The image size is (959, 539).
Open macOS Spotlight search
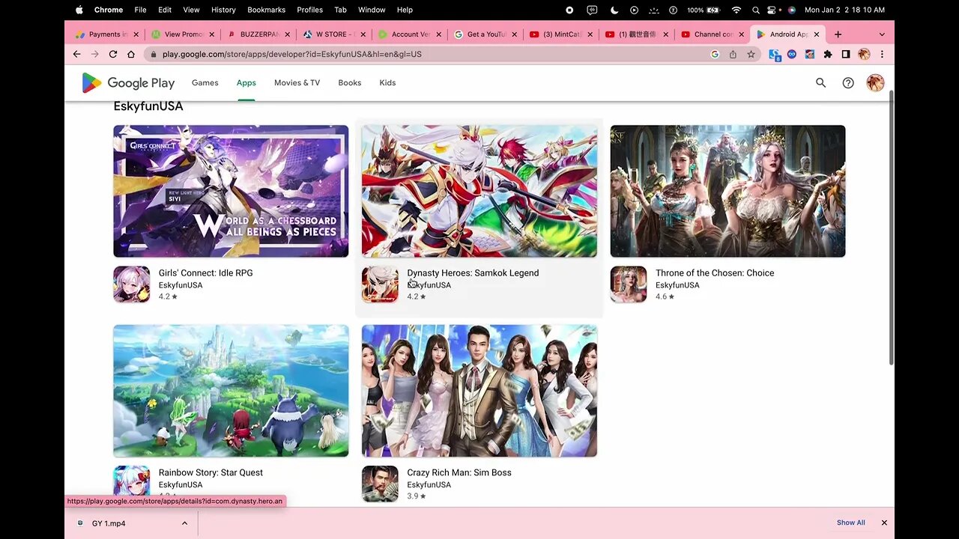point(755,10)
